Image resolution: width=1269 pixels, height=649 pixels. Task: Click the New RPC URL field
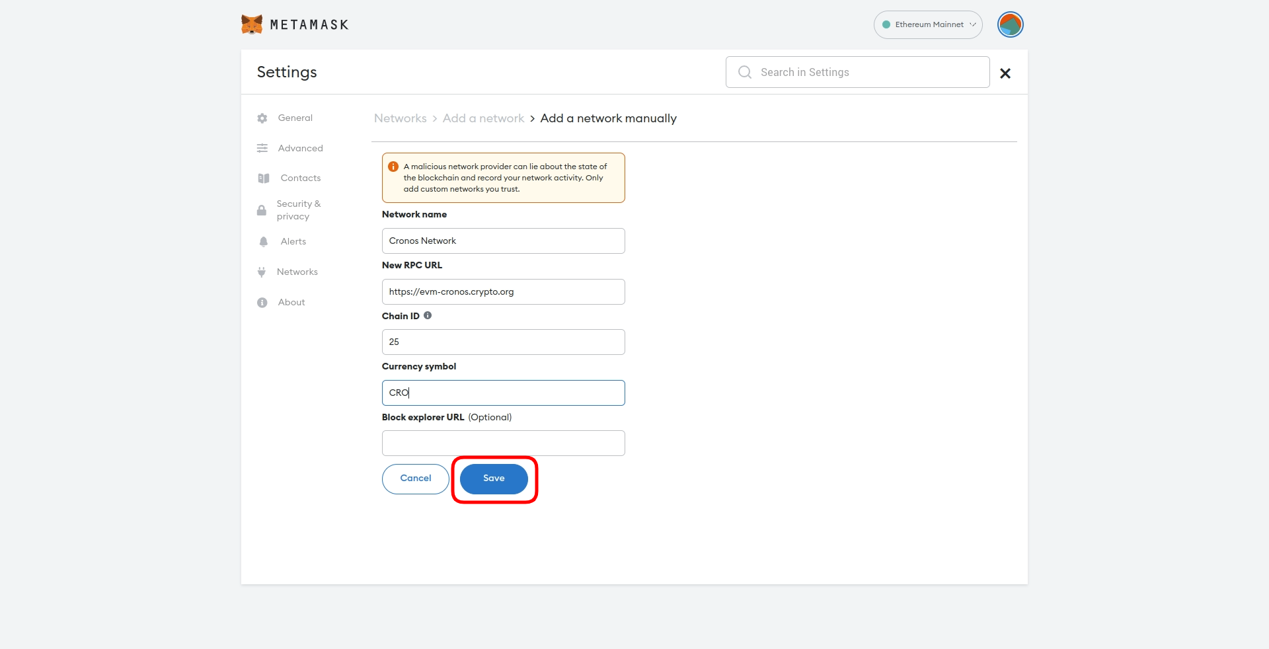(x=503, y=291)
